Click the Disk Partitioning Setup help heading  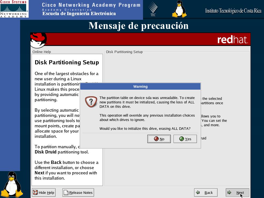[67, 62]
